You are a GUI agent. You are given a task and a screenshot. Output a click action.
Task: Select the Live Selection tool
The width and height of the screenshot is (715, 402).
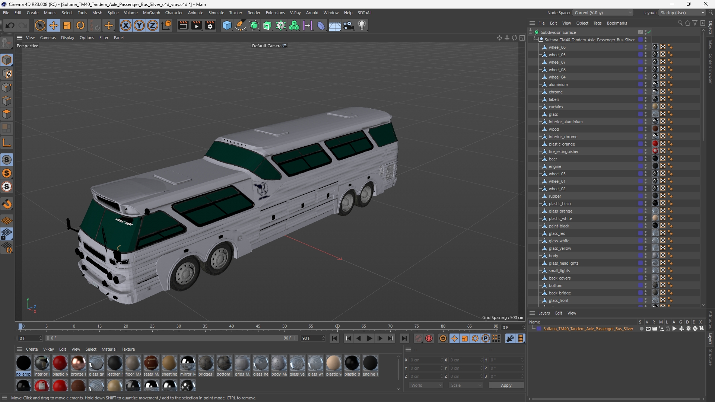(x=40, y=25)
